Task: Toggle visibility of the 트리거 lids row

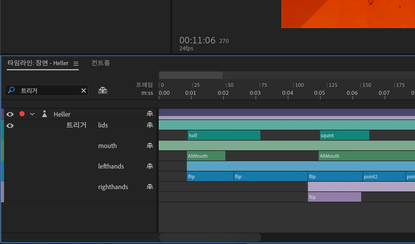Action: click(10, 126)
